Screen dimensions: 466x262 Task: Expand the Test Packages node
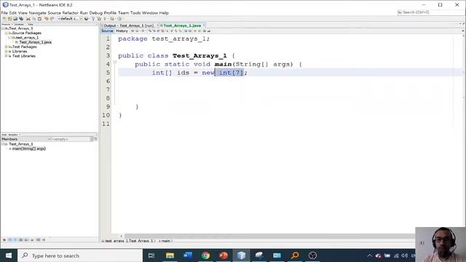coord(6,47)
